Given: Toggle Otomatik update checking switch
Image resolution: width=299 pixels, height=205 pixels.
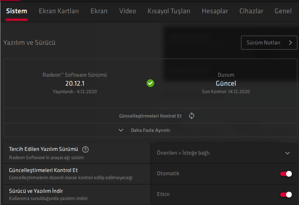Looking at the screenshot, I should pyautogui.click(x=286, y=174).
